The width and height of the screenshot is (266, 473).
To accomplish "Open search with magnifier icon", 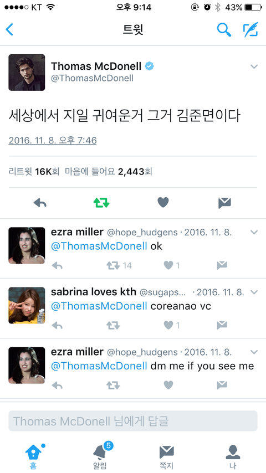I will (x=224, y=29).
